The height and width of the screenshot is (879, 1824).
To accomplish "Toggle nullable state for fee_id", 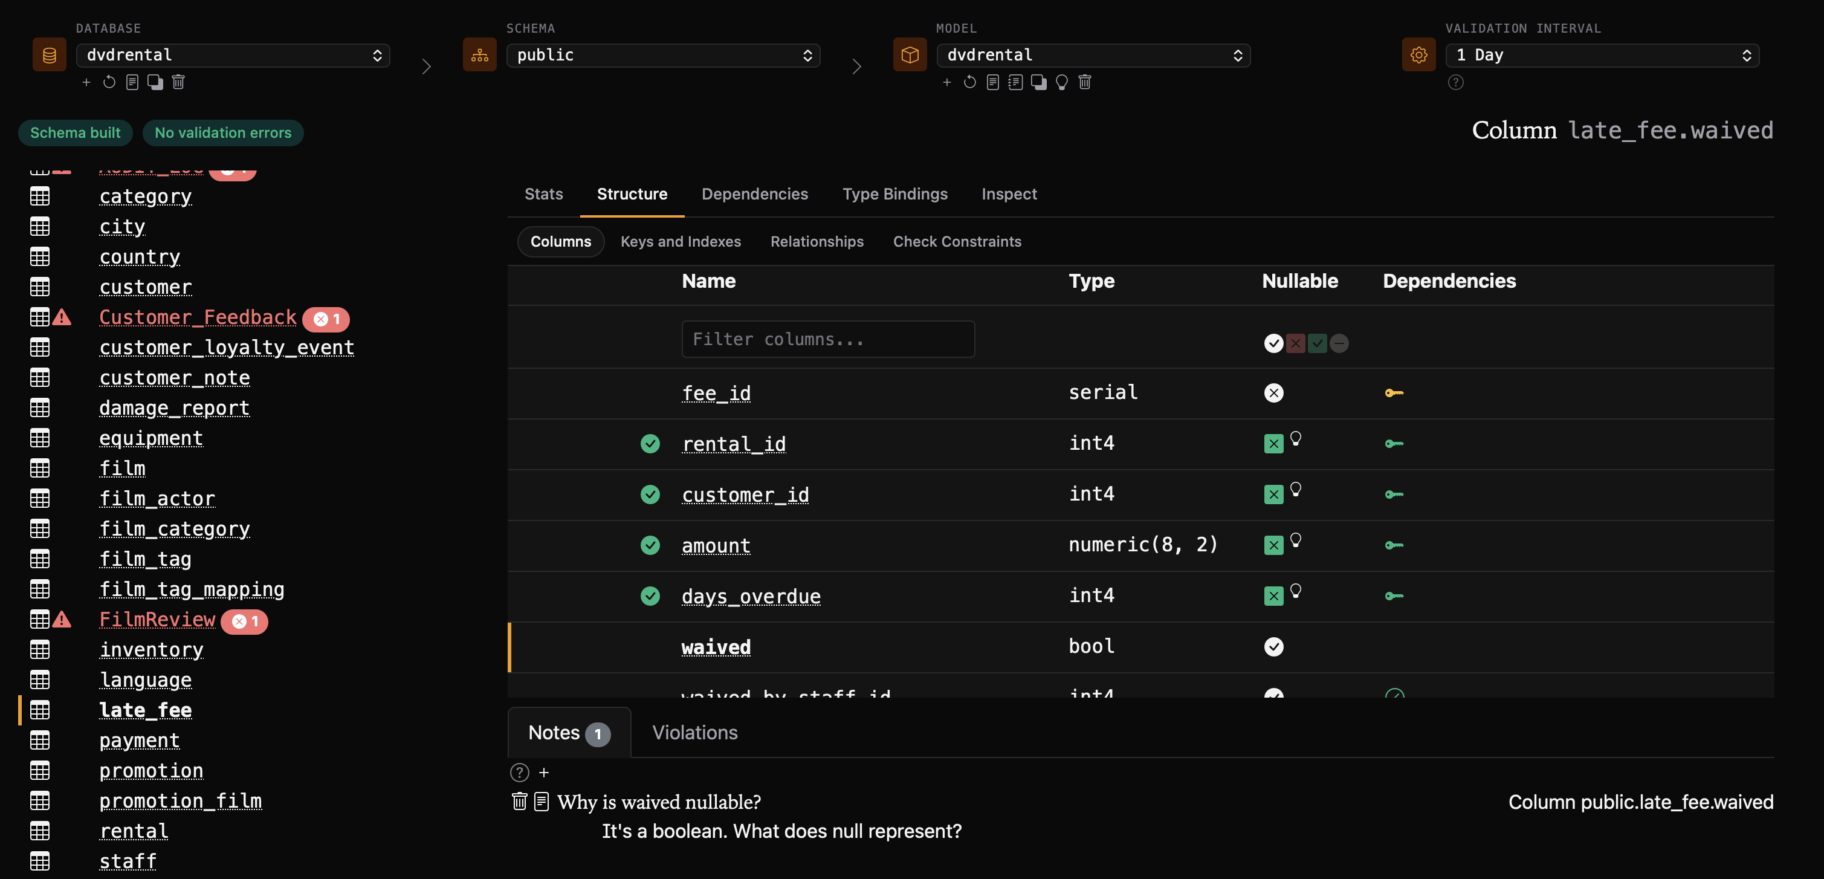I will click(1274, 393).
